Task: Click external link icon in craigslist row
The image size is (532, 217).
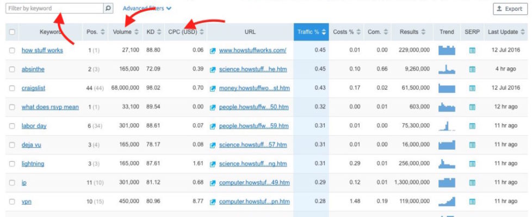Action: 213,88
